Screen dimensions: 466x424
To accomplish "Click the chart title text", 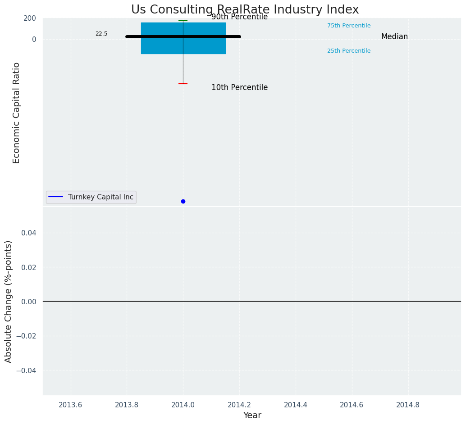I will coord(245,10).
